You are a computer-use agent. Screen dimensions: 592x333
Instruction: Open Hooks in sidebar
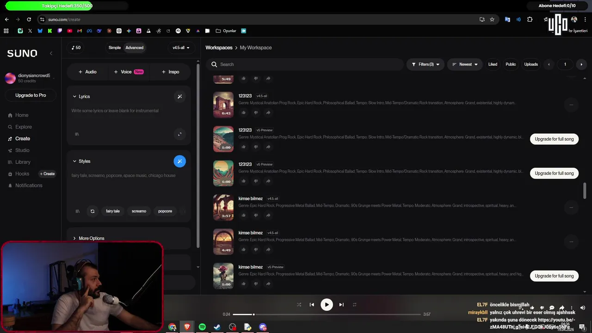tap(18, 174)
